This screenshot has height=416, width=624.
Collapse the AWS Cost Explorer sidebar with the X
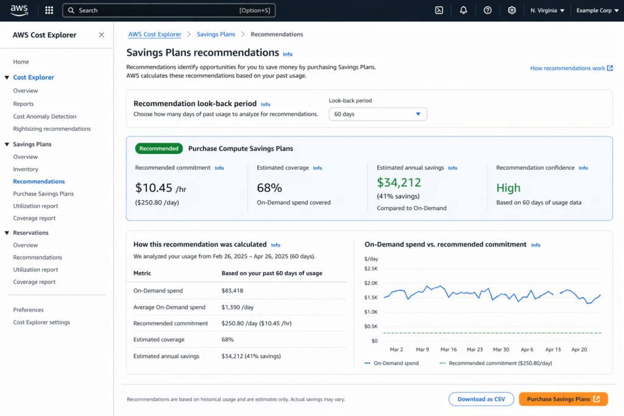click(101, 35)
